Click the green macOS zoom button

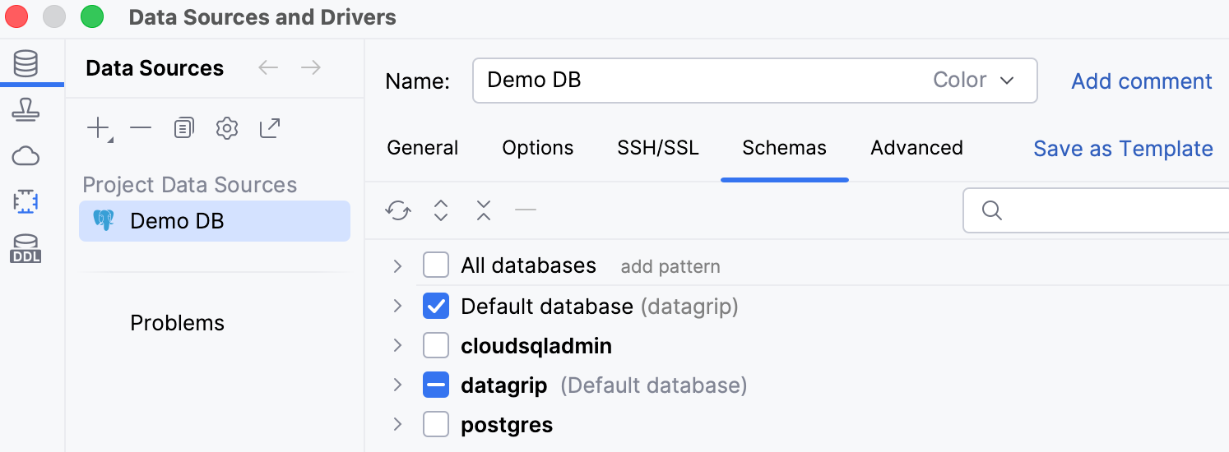pos(92,16)
